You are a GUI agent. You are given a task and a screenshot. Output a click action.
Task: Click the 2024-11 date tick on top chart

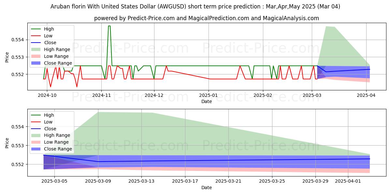[x=101, y=95]
